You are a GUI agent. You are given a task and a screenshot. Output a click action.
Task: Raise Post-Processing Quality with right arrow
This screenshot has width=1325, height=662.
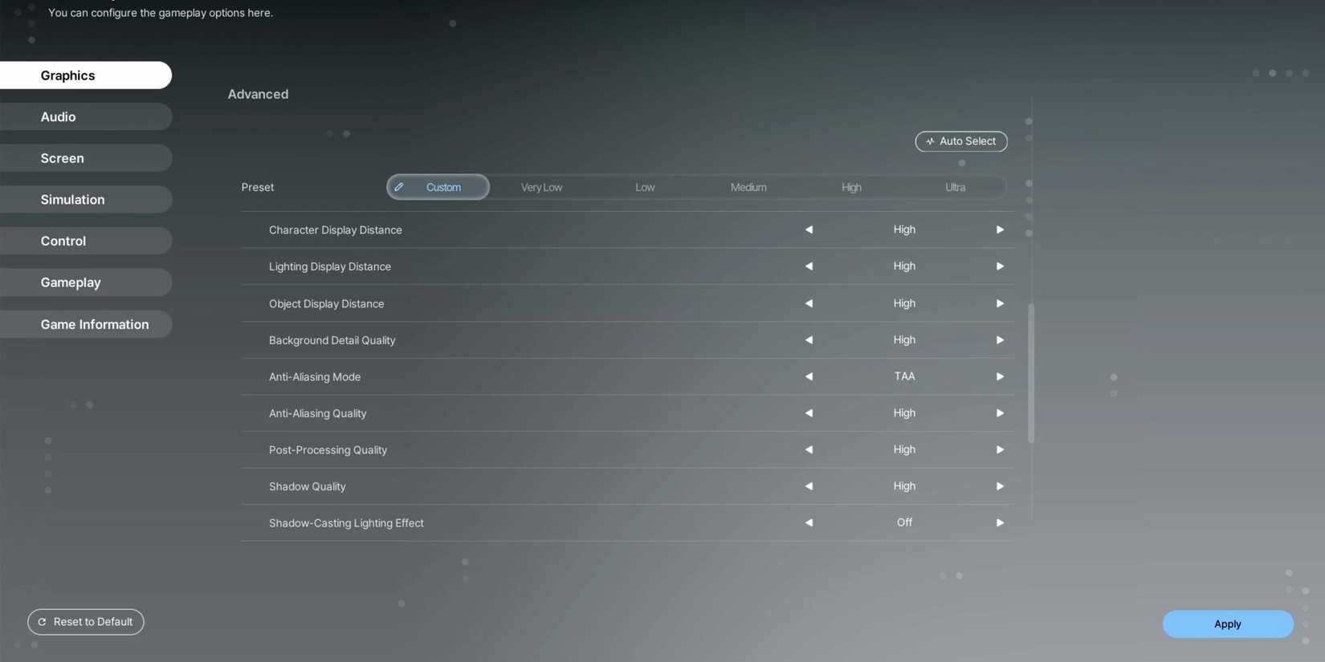1000,450
